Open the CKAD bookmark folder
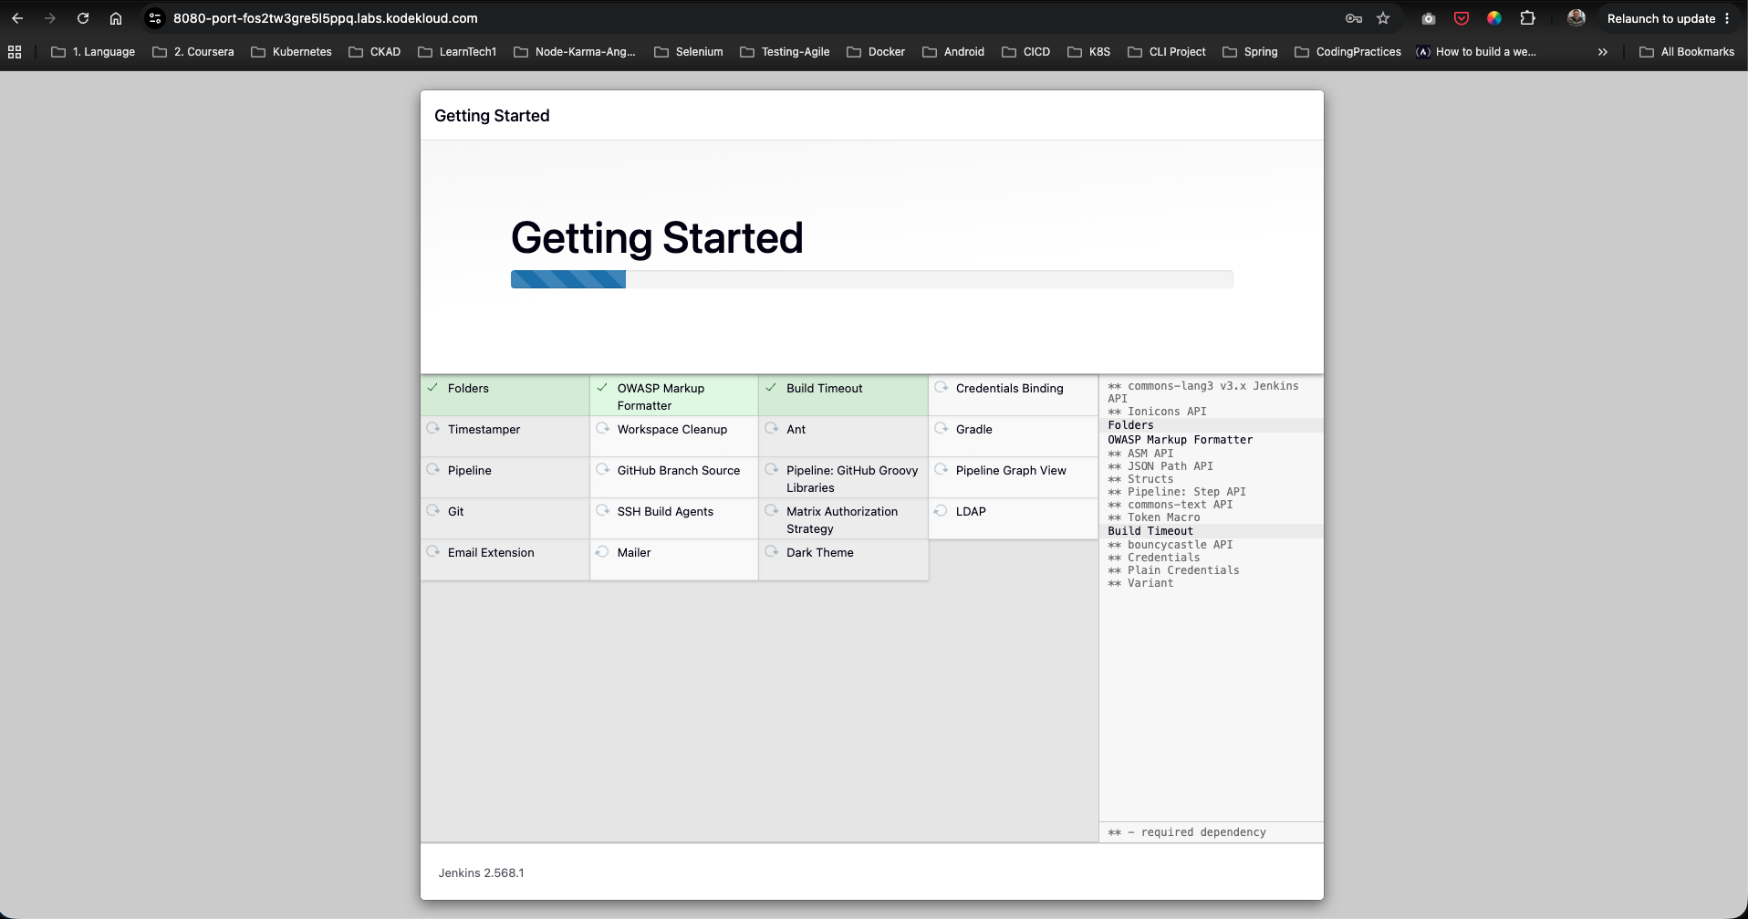The image size is (1748, 919). (375, 52)
